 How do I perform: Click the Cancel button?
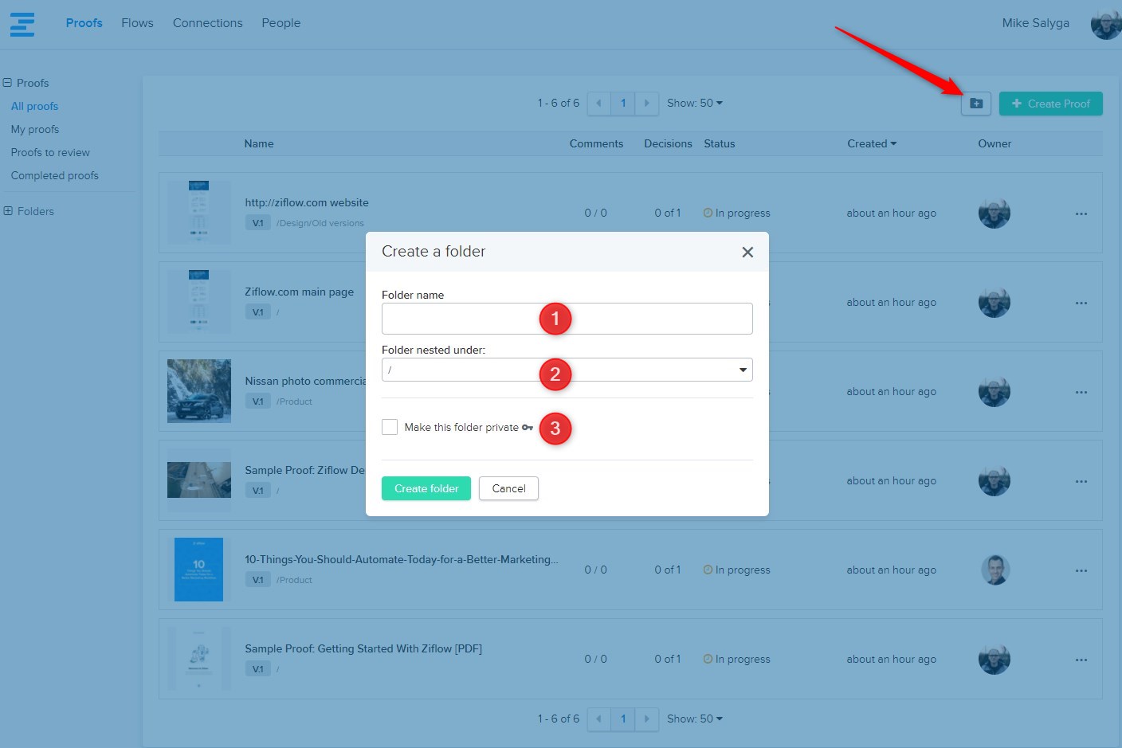click(x=508, y=488)
